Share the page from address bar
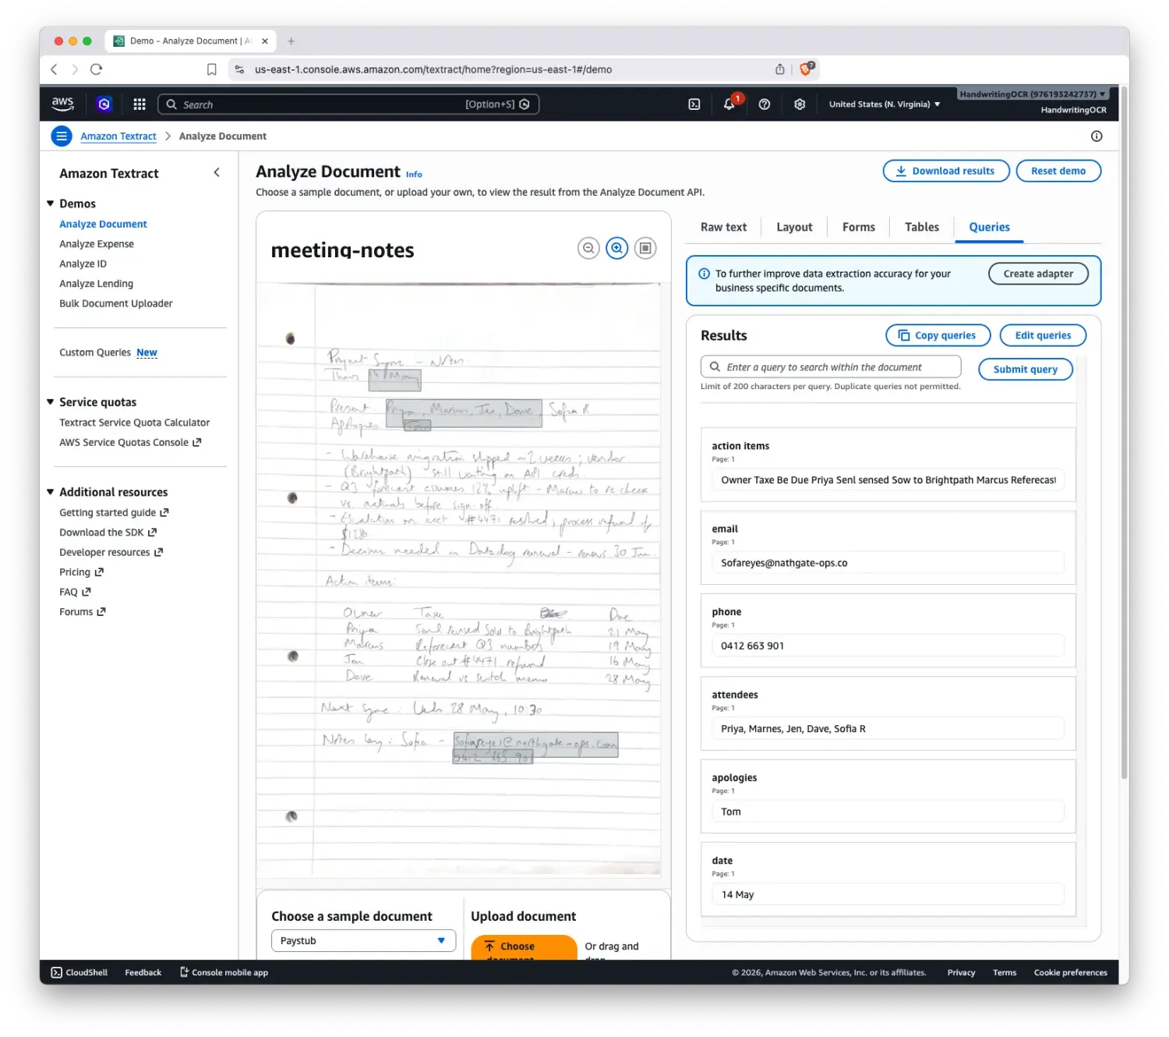The height and width of the screenshot is (1037, 1169). tap(779, 69)
